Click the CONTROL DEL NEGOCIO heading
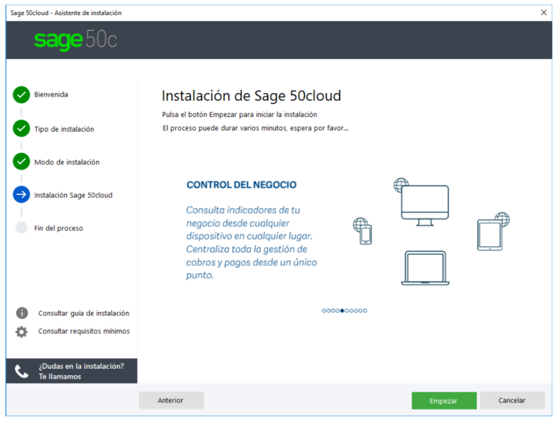558x421 pixels. [242, 184]
